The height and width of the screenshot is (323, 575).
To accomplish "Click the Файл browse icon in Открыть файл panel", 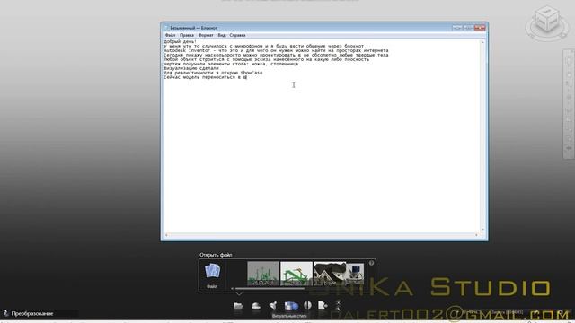I will (x=212, y=275).
